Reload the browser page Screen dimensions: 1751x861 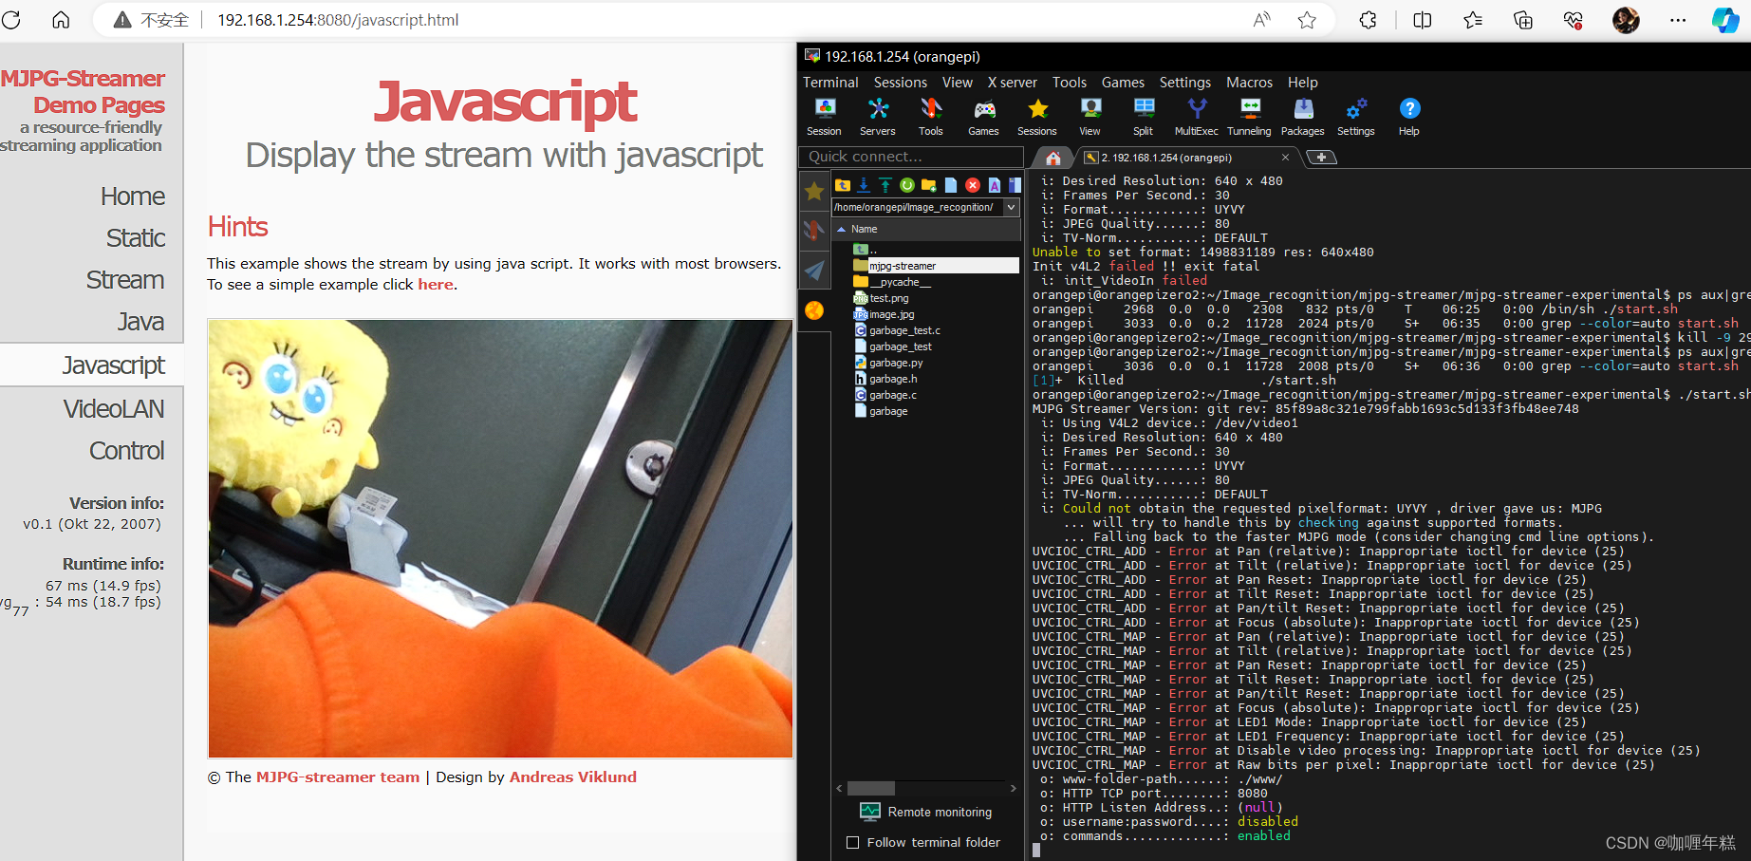[x=11, y=20]
